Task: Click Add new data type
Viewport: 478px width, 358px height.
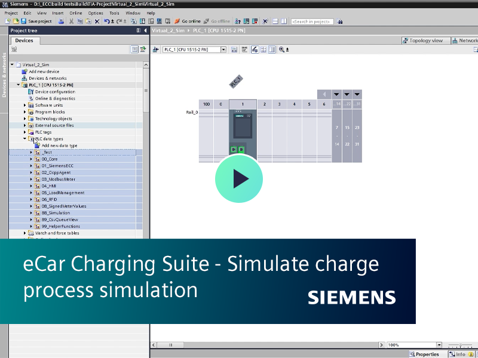Action: [59, 146]
